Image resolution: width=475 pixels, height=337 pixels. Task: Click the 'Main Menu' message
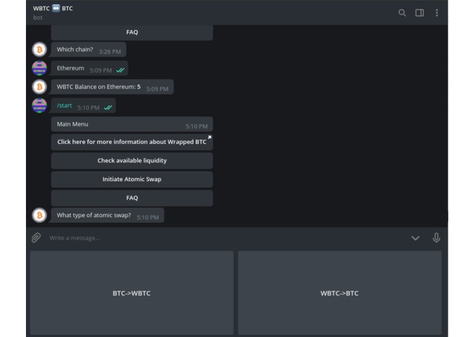tap(132, 124)
